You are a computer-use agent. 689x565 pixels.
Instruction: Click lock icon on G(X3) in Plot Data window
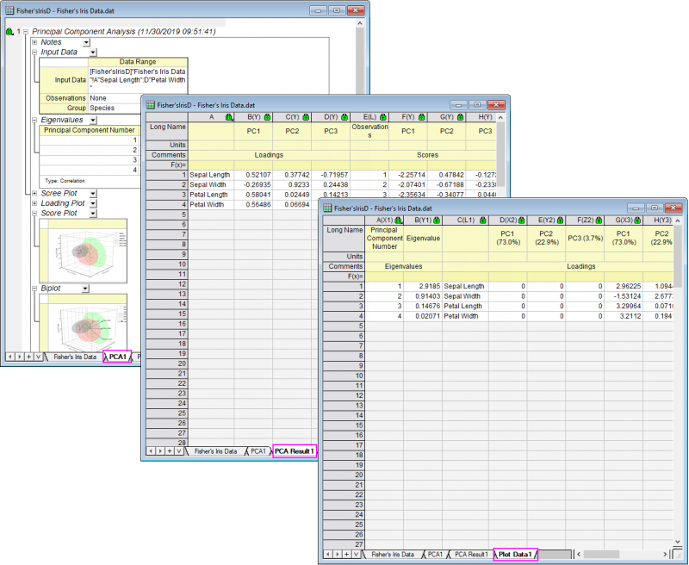pos(637,220)
